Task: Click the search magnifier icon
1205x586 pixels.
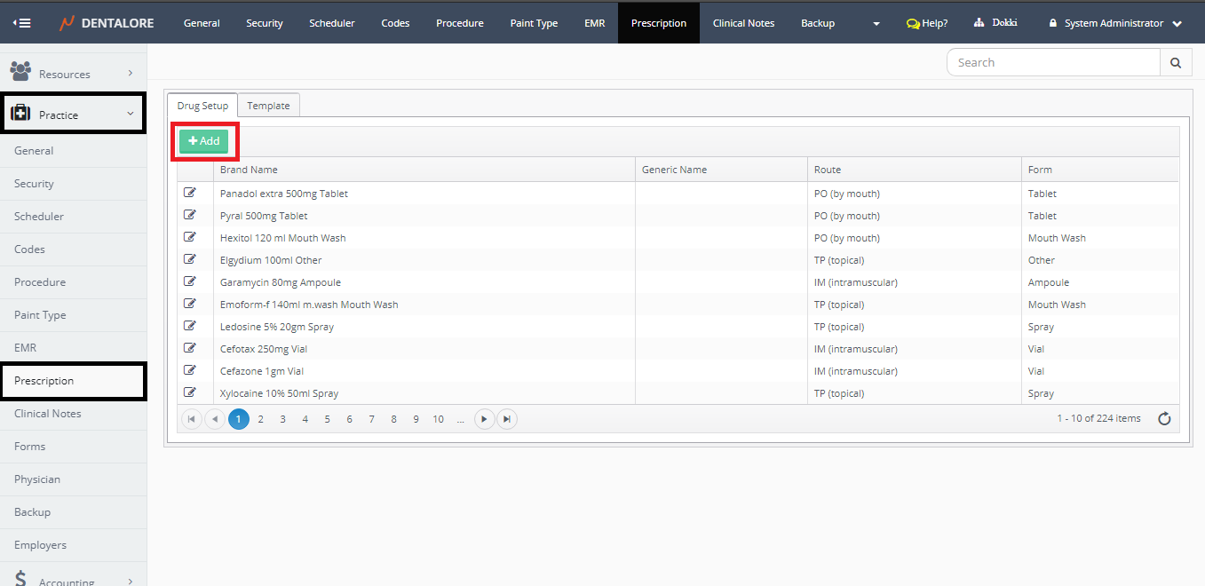Action: (x=1175, y=63)
